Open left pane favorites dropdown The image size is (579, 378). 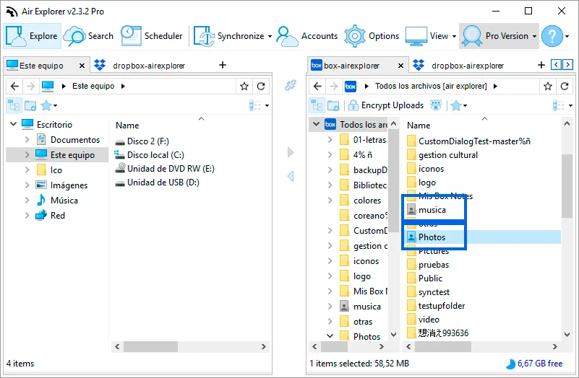48,106
